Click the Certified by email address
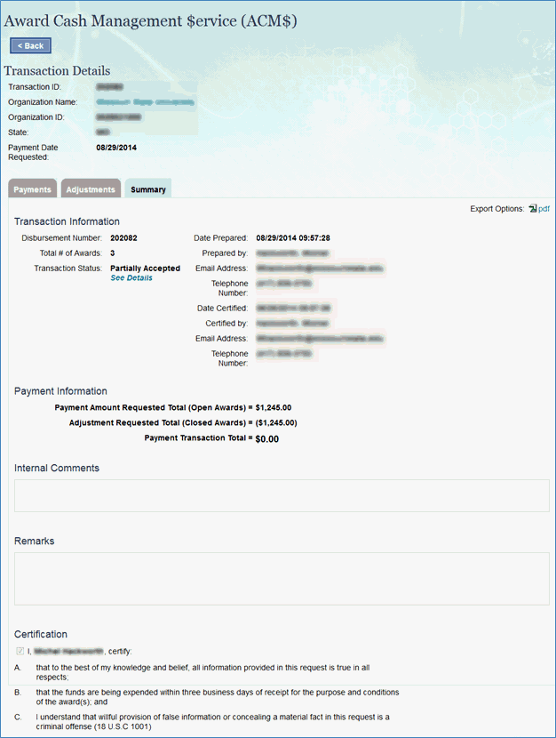The image size is (556, 738). click(x=319, y=339)
